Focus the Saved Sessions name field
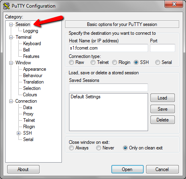The width and height of the screenshot is (186, 179). coord(109,88)
